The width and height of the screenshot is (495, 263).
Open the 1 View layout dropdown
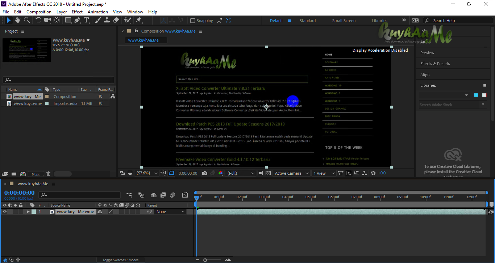point(324,173)
